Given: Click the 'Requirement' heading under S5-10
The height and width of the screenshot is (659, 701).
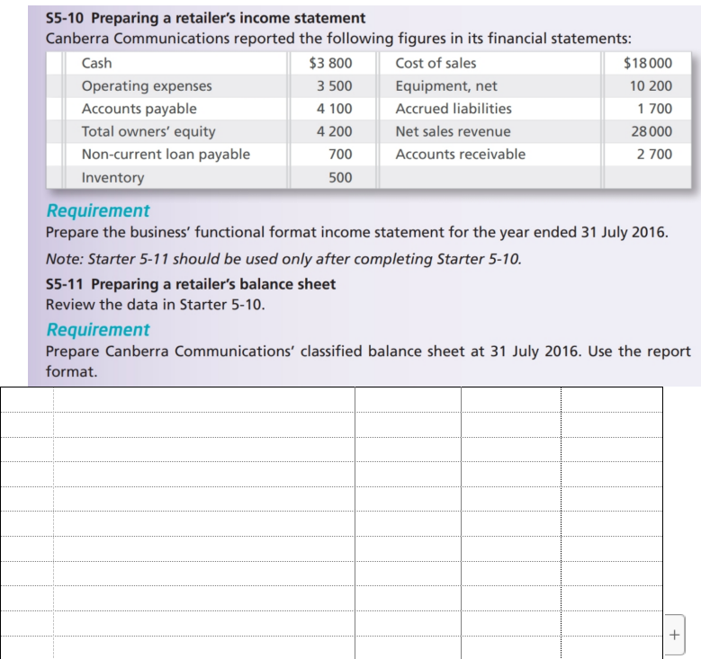Looking at the screenshot, I should 98,211.
